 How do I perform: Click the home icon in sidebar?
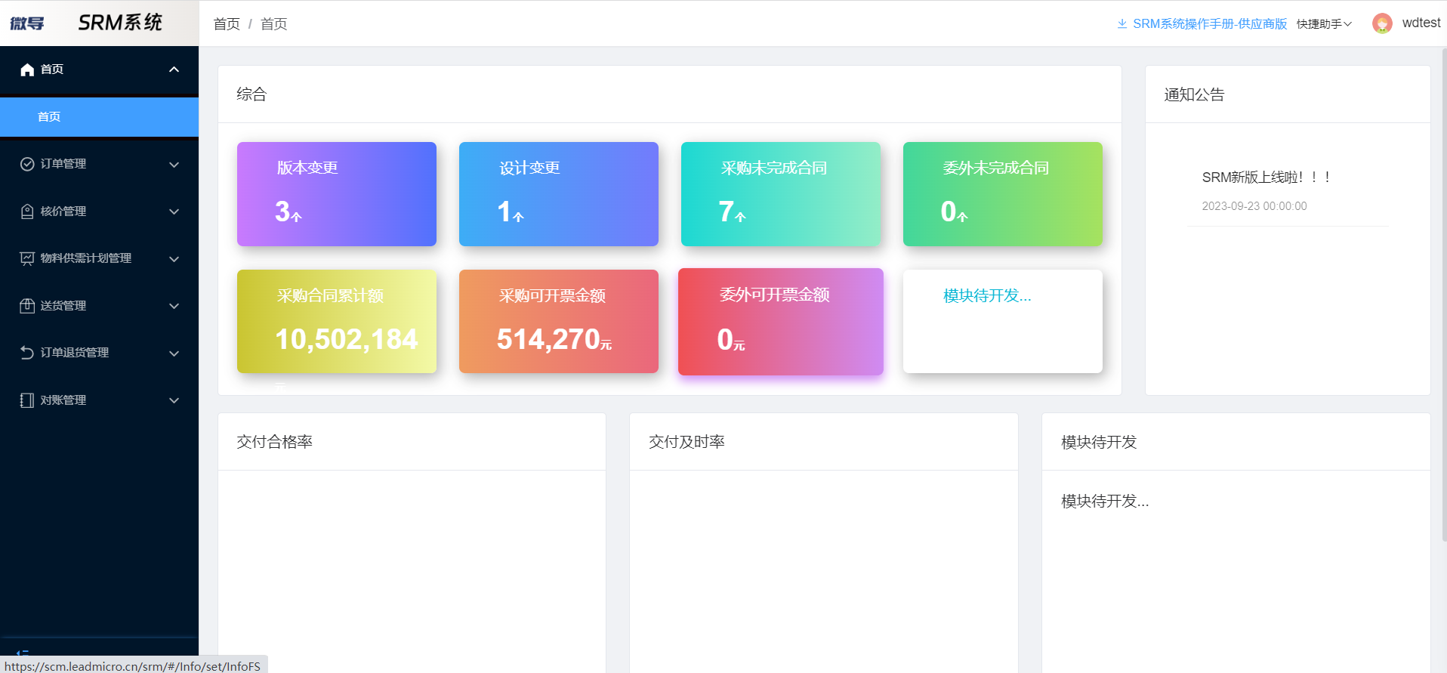[27, 69]
